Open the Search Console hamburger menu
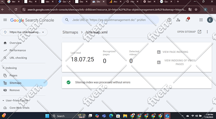The image size is (216, 119). click(5, 20)
